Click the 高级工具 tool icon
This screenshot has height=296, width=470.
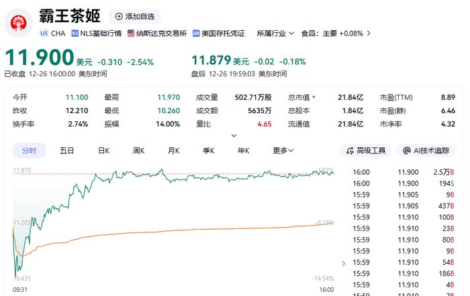point(350,151)
